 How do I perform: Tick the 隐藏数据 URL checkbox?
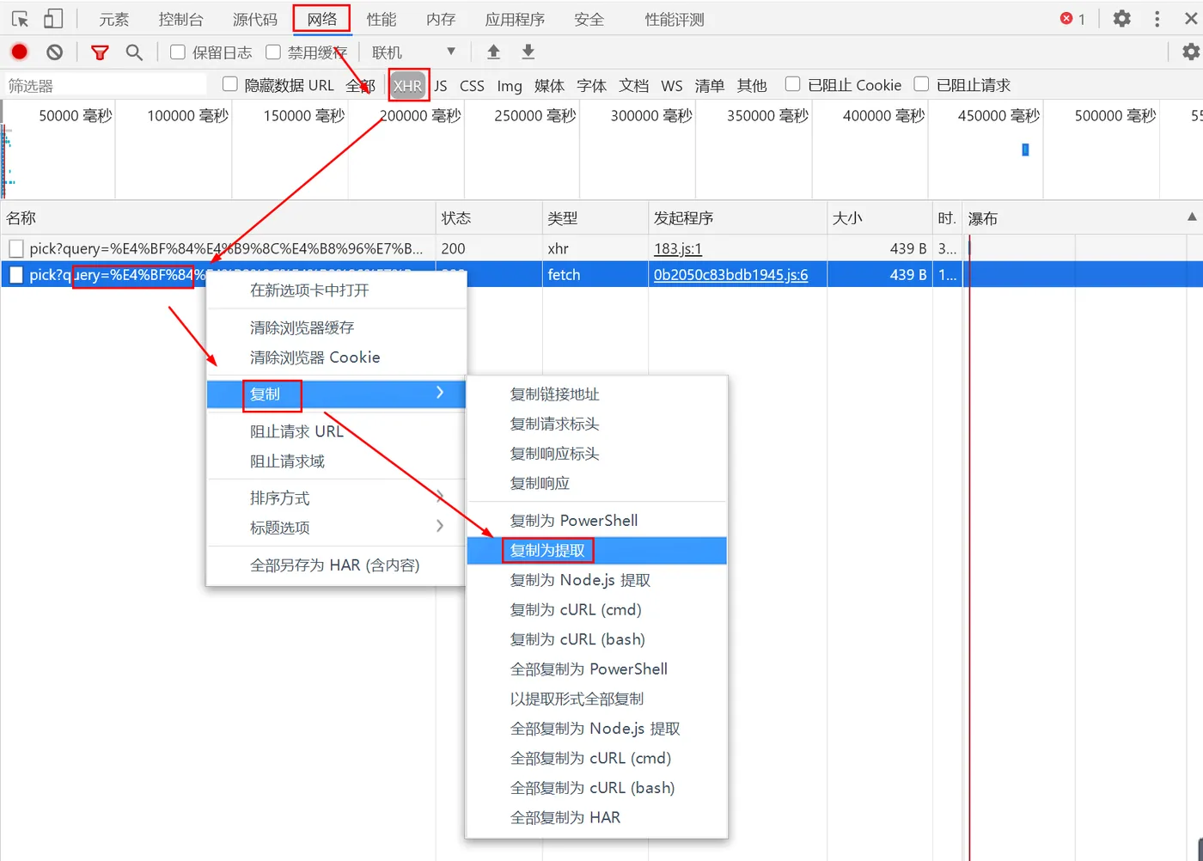[229, 84]
